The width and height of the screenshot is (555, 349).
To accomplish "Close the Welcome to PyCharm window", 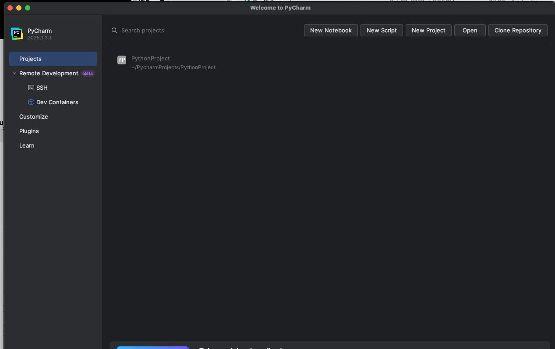I will coord(10,8).
